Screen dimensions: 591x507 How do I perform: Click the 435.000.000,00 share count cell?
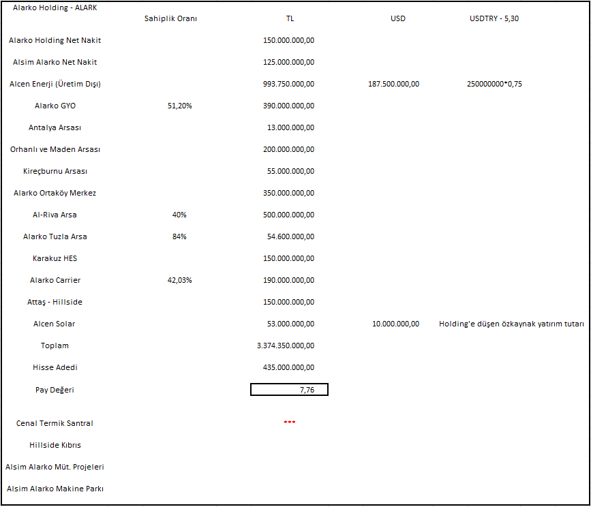[289, 368]
